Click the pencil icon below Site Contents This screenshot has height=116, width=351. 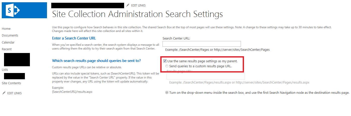4,93
